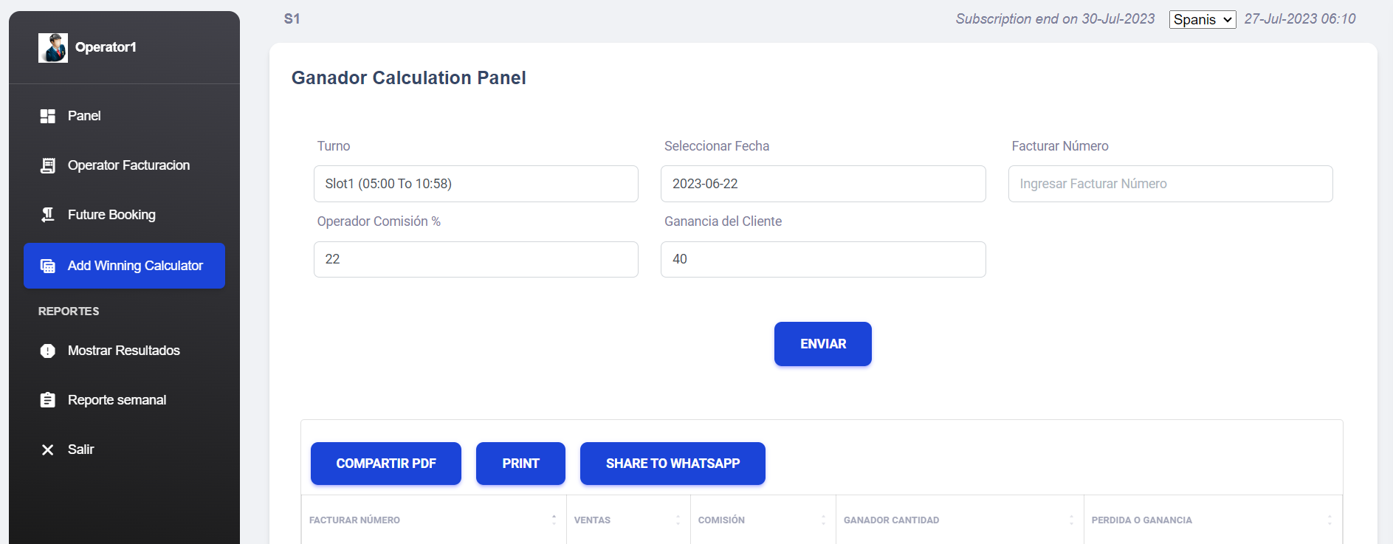Image resolution: width=1393 pixels, height=544 pixels.
Task: Sort table by Ganador Cantidad column arrows
Action: (1071, 520)
